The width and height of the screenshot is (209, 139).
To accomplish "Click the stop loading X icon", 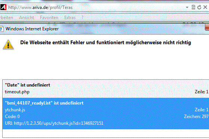I will (x=205, y=7).
